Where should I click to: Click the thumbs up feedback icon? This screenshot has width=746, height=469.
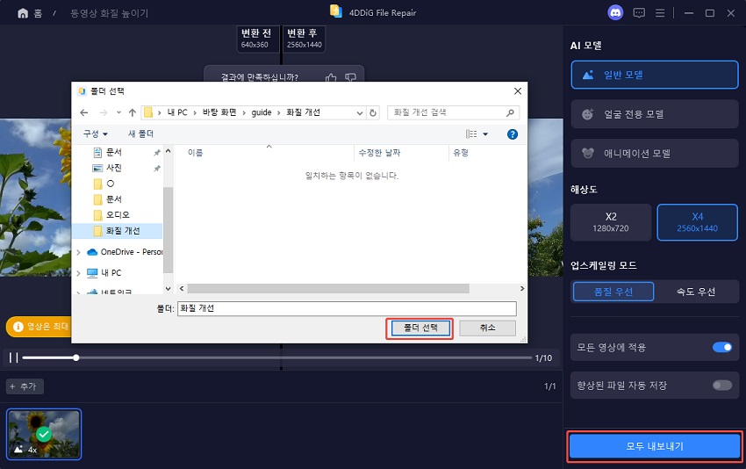(331, 77)
